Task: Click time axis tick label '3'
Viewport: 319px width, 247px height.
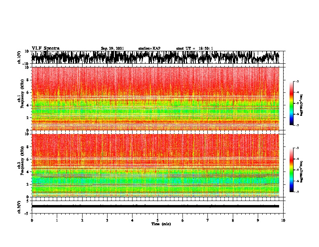Action: 107,220
